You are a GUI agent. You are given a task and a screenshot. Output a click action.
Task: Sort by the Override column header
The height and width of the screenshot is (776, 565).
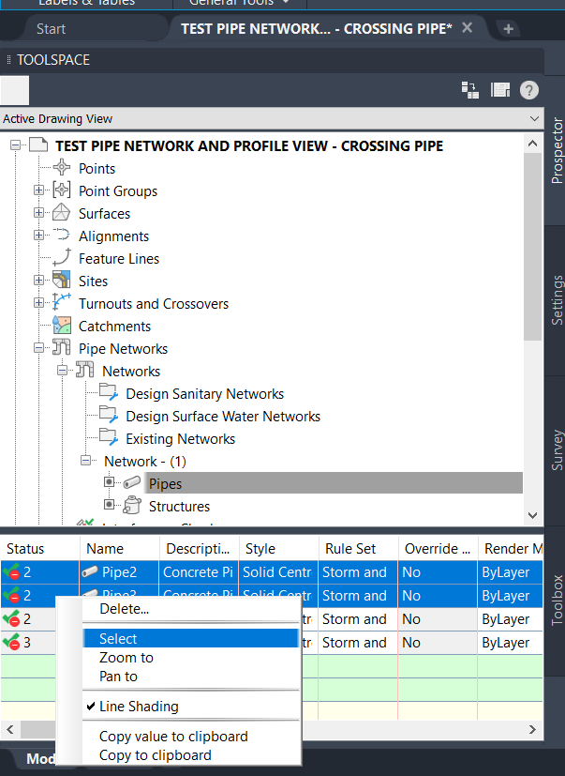click(438, 548)
